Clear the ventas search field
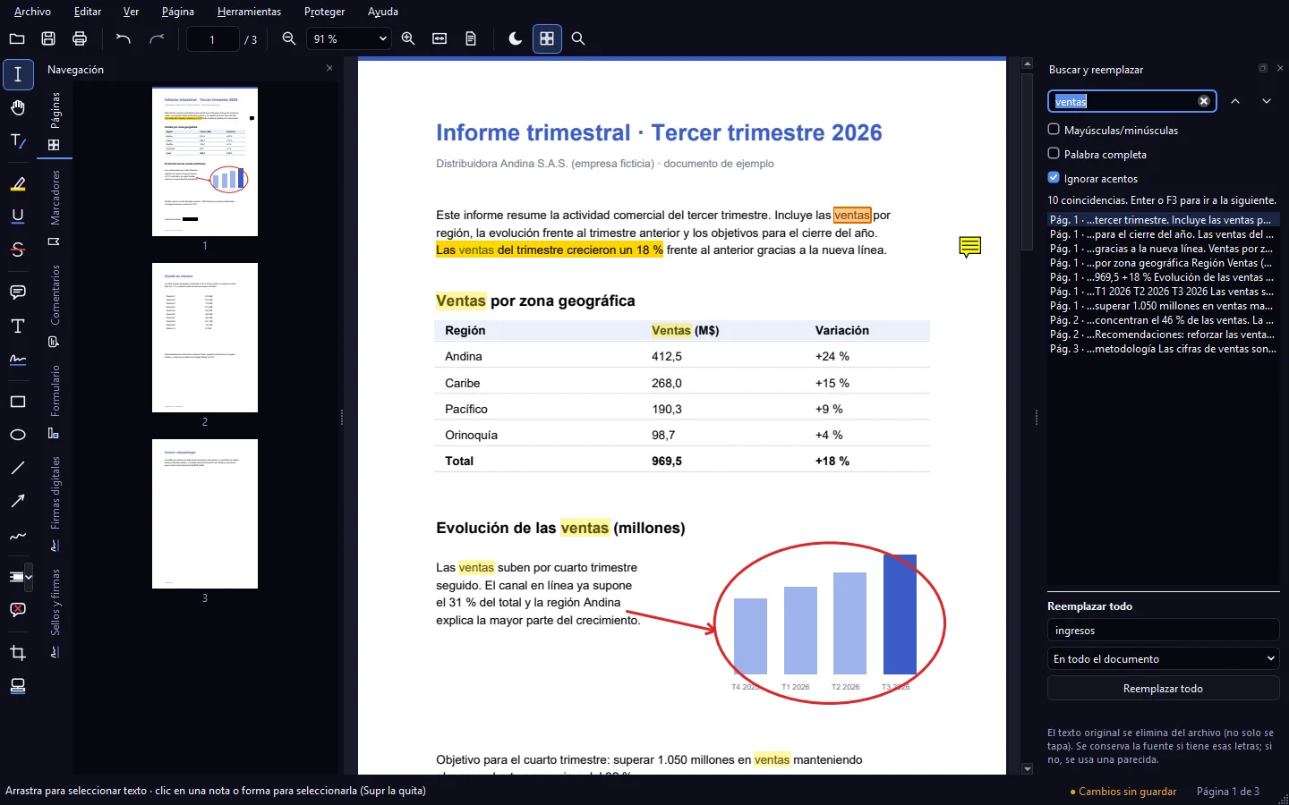The height and width of the screenshot is (805, 1289). 1204,101
